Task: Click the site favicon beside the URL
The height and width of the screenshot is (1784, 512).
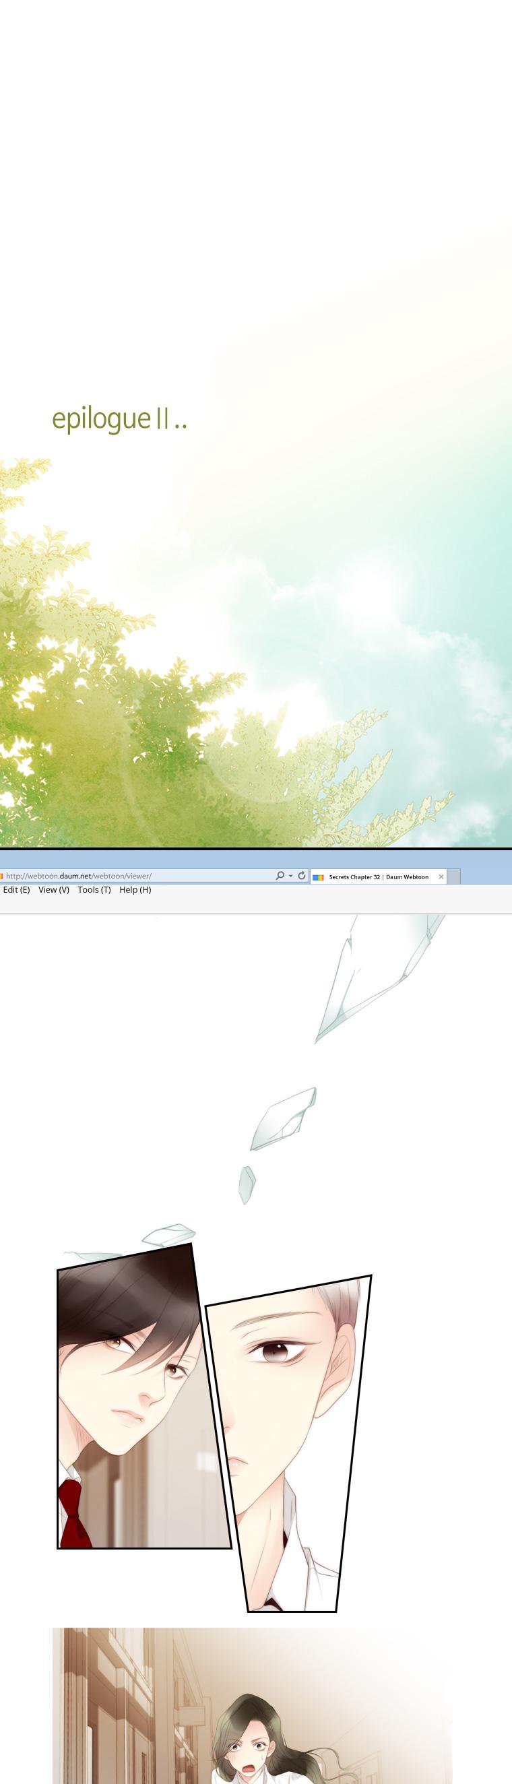Action: point(1,876)
